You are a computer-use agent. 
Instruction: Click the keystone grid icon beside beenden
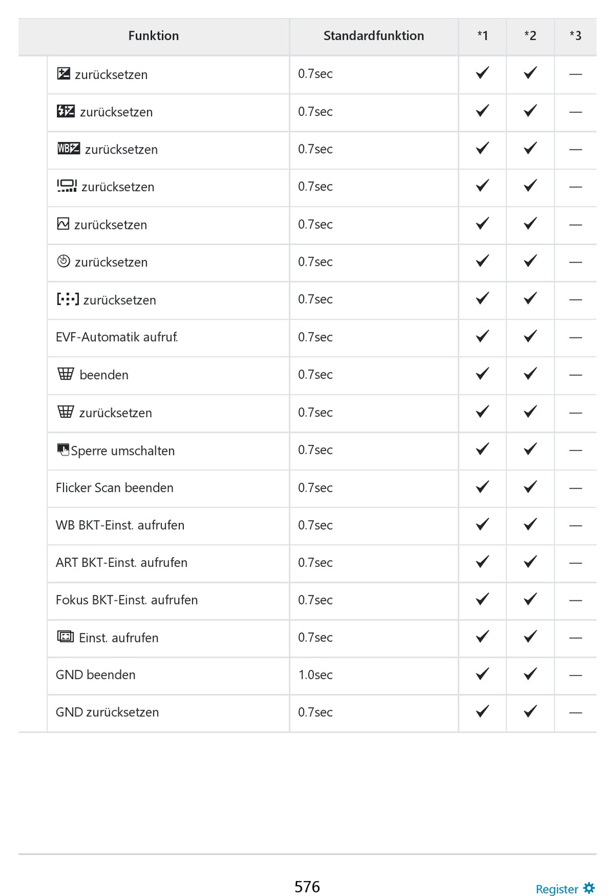coord(65,374)
